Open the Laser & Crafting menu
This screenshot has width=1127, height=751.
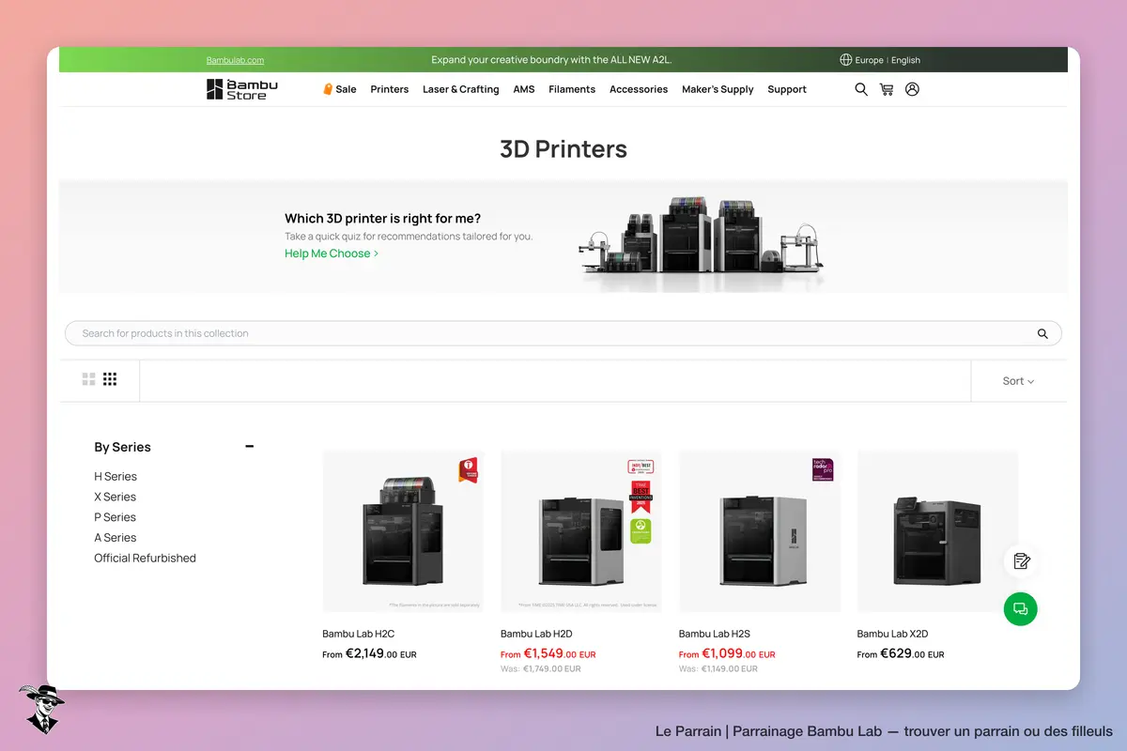coord(460,89)
